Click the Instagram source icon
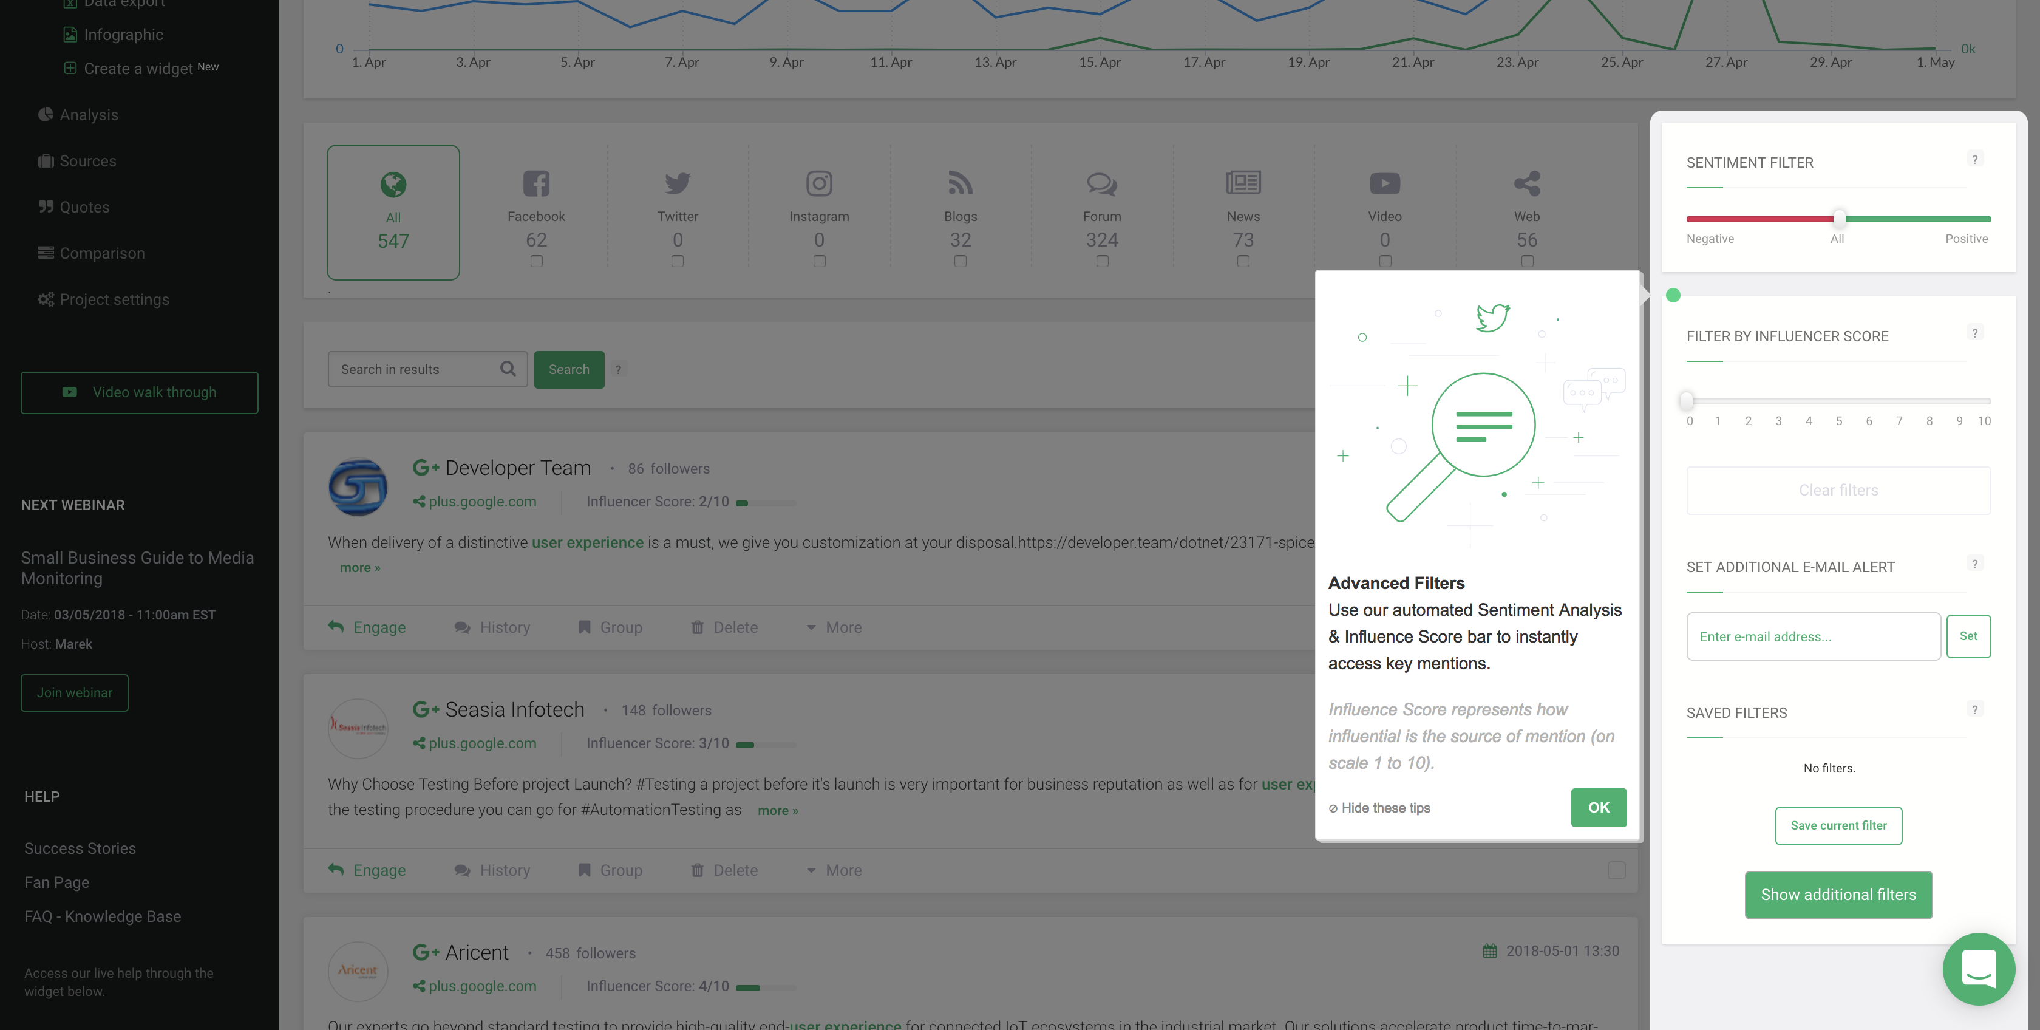 (x=819, y=184)
